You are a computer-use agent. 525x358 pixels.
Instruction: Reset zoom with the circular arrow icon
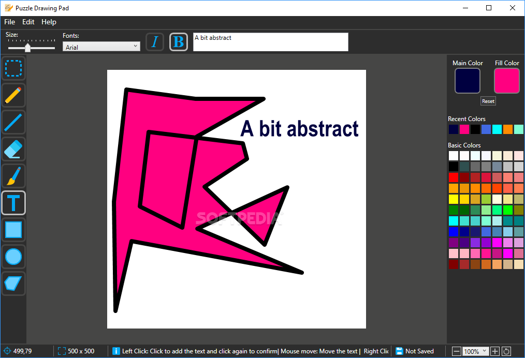coord(506,351)
